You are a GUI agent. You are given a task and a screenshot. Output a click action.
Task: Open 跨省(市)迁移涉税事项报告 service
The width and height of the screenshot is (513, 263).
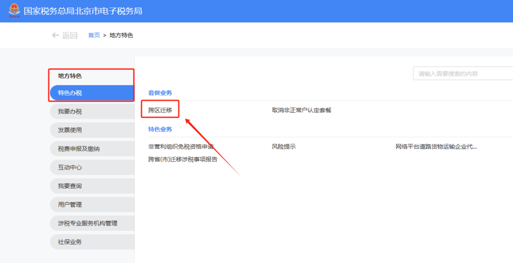183,160
